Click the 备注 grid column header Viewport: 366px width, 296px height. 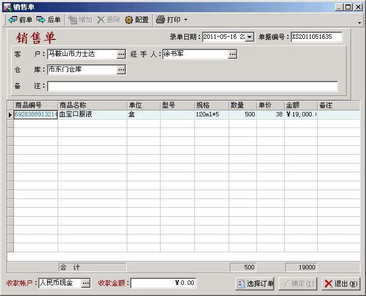(x=339, y=105)
